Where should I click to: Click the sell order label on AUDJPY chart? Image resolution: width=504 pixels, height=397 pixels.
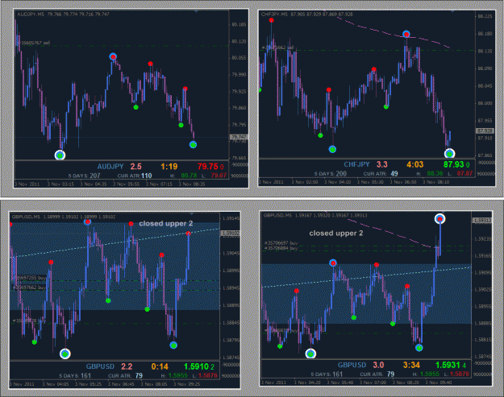click(x=33, y=43)
